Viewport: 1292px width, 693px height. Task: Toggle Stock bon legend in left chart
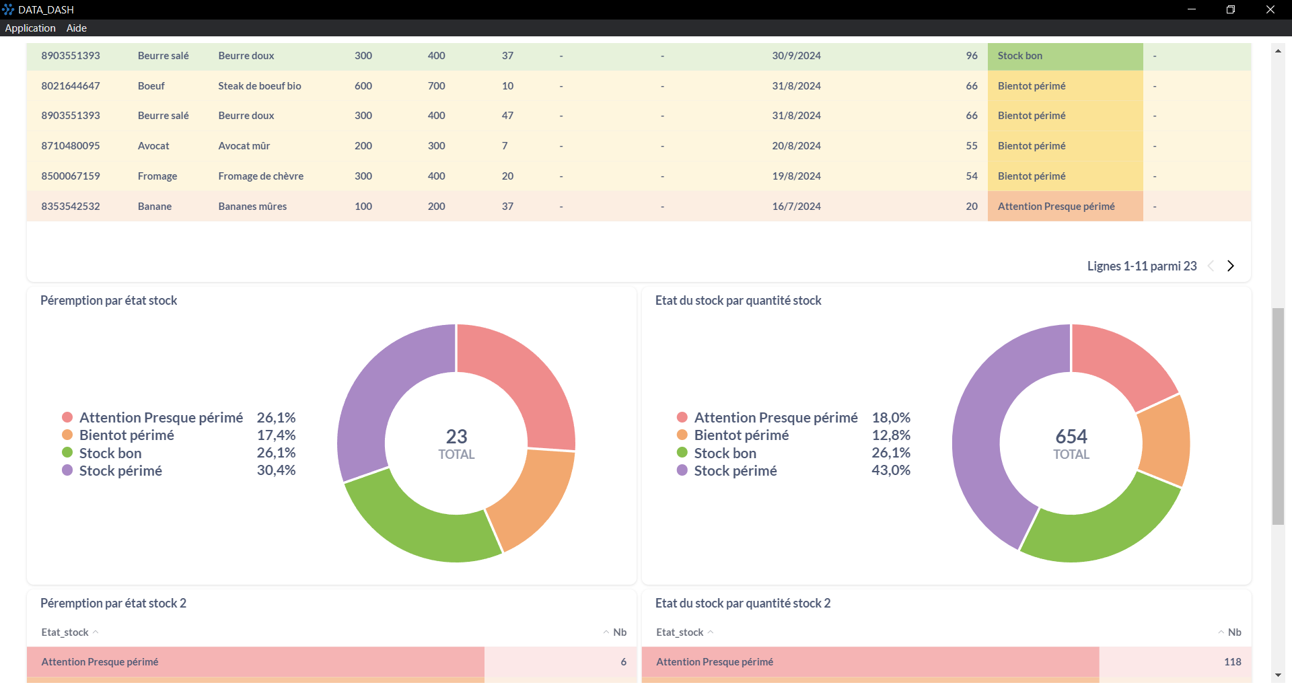click(x=110, y=453)
